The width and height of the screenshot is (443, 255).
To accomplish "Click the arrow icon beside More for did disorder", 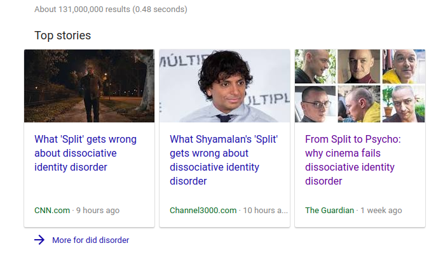I will coord(39,240).
